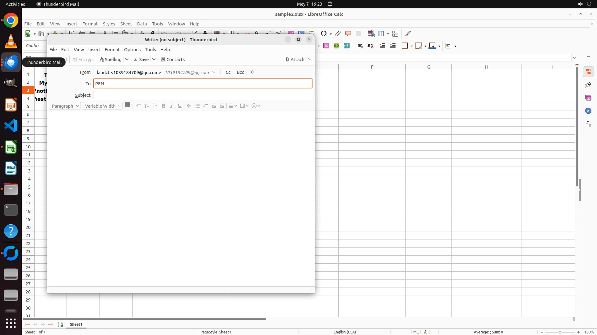Open Calc's insert special character tool

tap(324, 33)
